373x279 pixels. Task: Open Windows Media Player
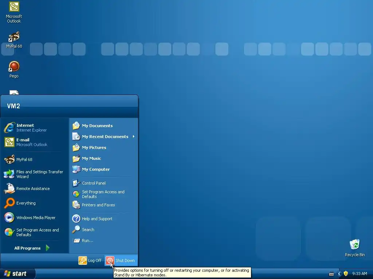point(35,218)
